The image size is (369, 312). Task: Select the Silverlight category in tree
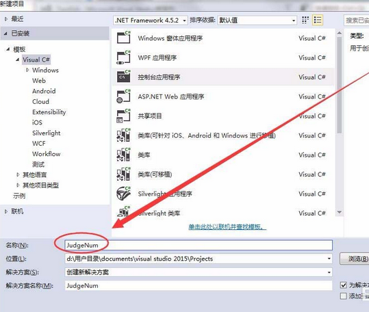click(x=47, y=133)
